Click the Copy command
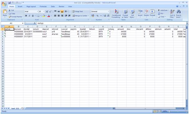This screenshot has height=114, width=189. pyautogui.click(x=12, y=14)
